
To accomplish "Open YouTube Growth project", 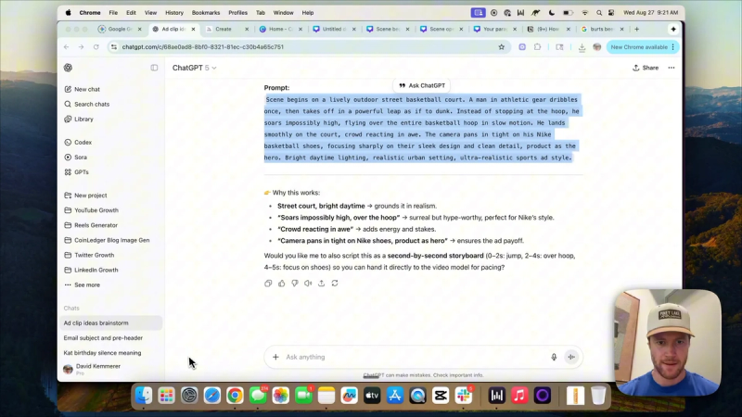I will [x=91, y=210].
